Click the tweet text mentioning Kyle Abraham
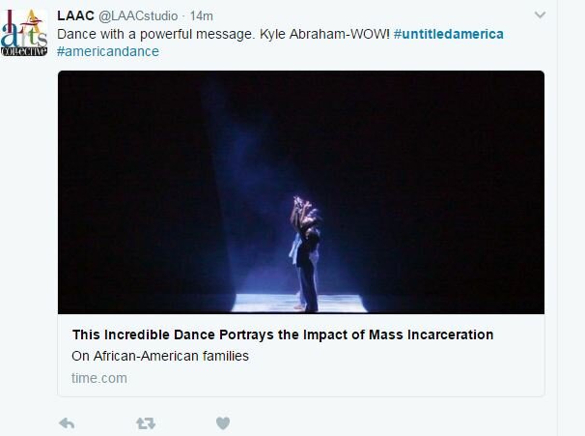The height and width of the screenshot is (436, 585). (x=223, y=34)
